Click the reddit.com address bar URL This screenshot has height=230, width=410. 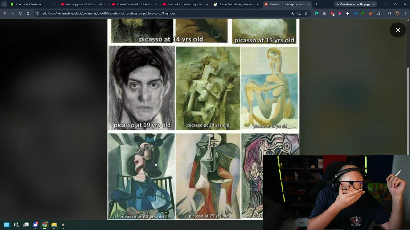(x=108, y=13)
